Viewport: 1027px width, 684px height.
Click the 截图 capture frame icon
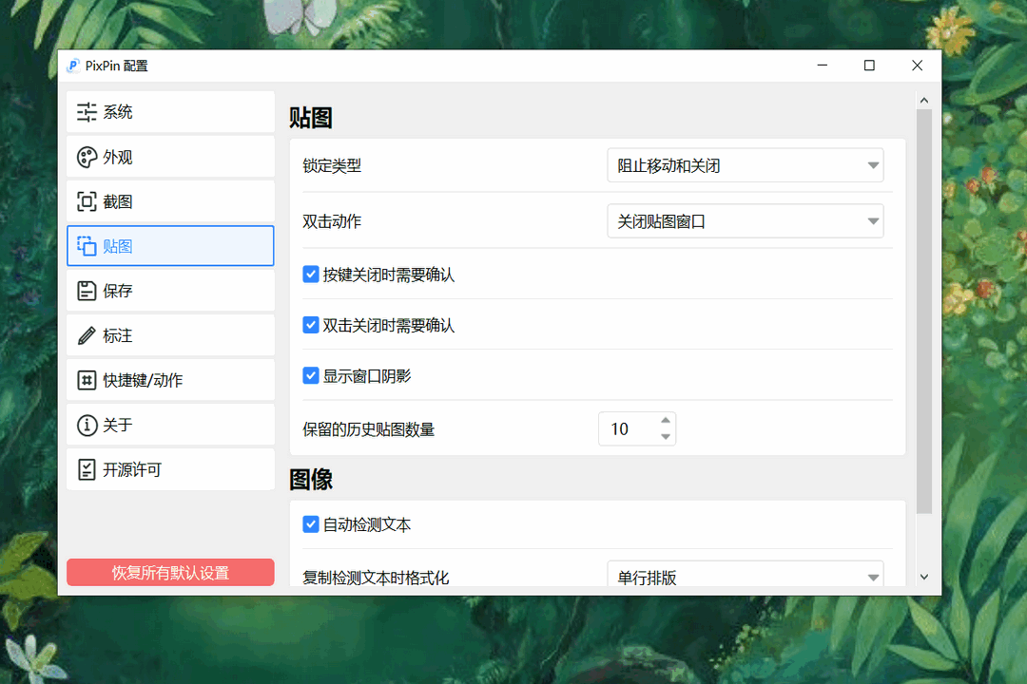[x=87, y=201]
